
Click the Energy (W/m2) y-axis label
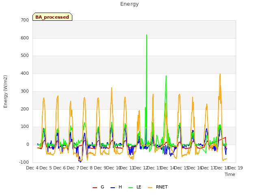(5, 91)
